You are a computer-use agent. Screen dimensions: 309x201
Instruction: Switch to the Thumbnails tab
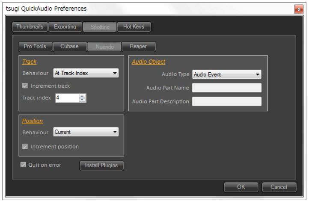point(30,27)
